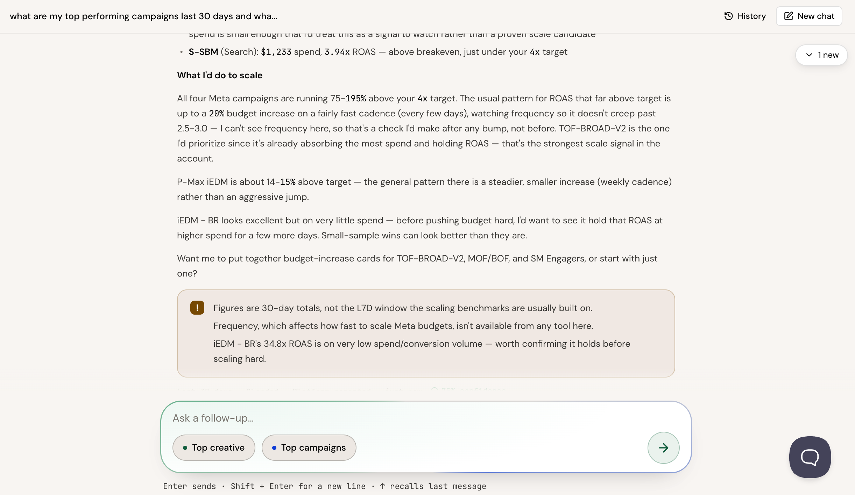Open the History menu label
Viewport: 855px width, 495px height.
751,16
